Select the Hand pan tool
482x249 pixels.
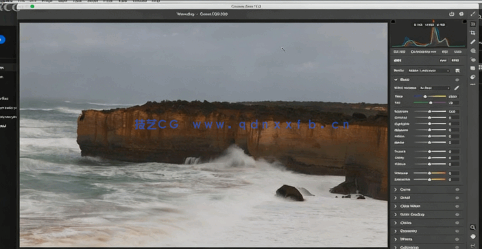coord(473,237)
